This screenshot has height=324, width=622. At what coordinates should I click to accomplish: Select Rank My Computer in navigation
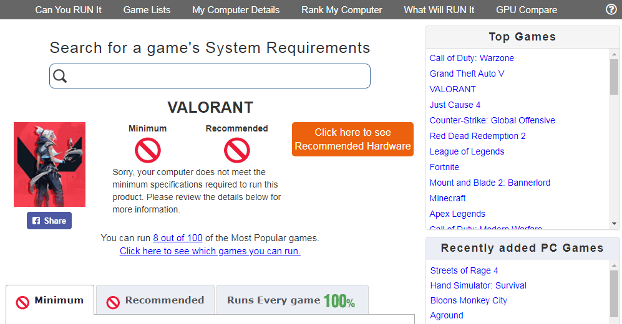[341, 10]
